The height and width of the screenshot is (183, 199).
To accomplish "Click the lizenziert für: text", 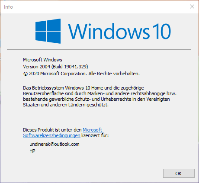I will click(95, 135).
